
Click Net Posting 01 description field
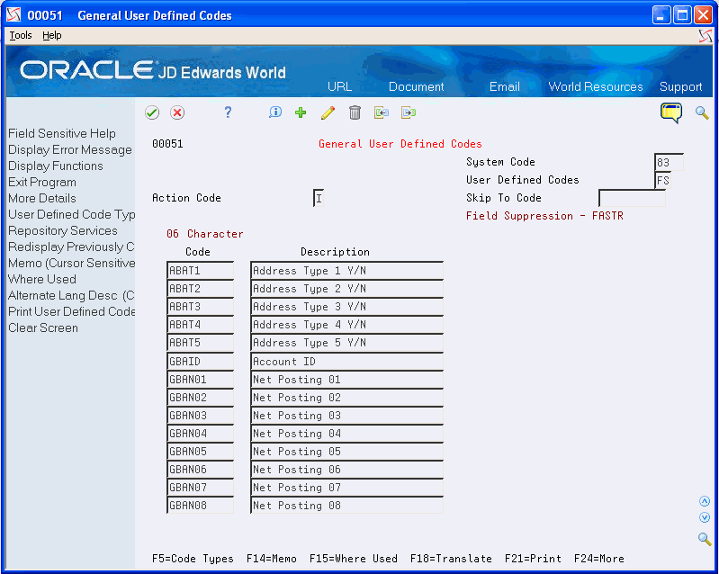click(346, 380)
